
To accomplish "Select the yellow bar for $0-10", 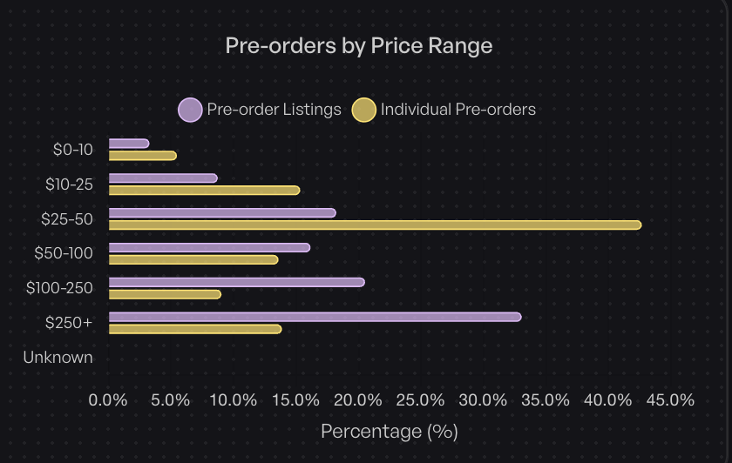I will click(142, 156).
